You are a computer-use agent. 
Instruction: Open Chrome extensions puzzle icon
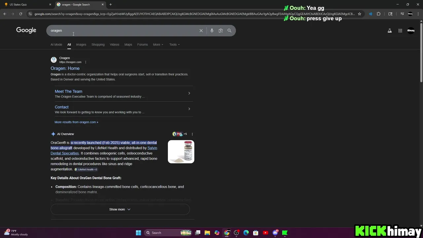tap(379, 14)
